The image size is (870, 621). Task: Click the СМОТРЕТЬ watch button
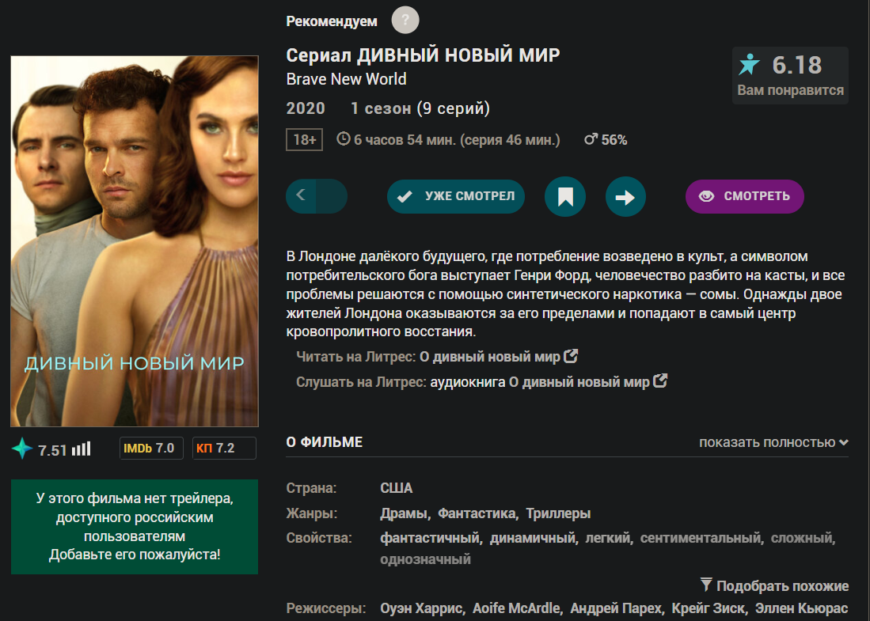pos(745,196)
